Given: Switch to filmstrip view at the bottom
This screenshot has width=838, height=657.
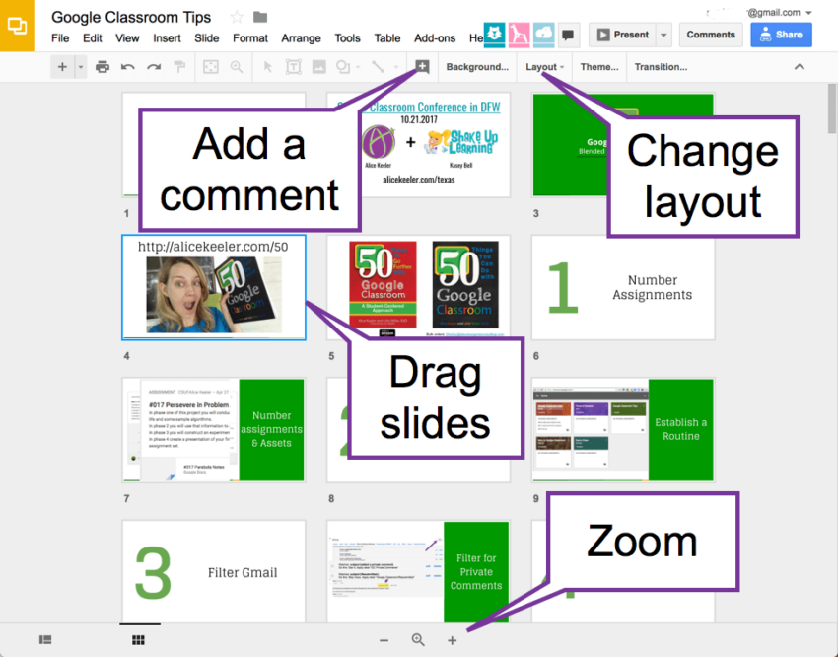Looking at the screenshot, I should 43,639.
